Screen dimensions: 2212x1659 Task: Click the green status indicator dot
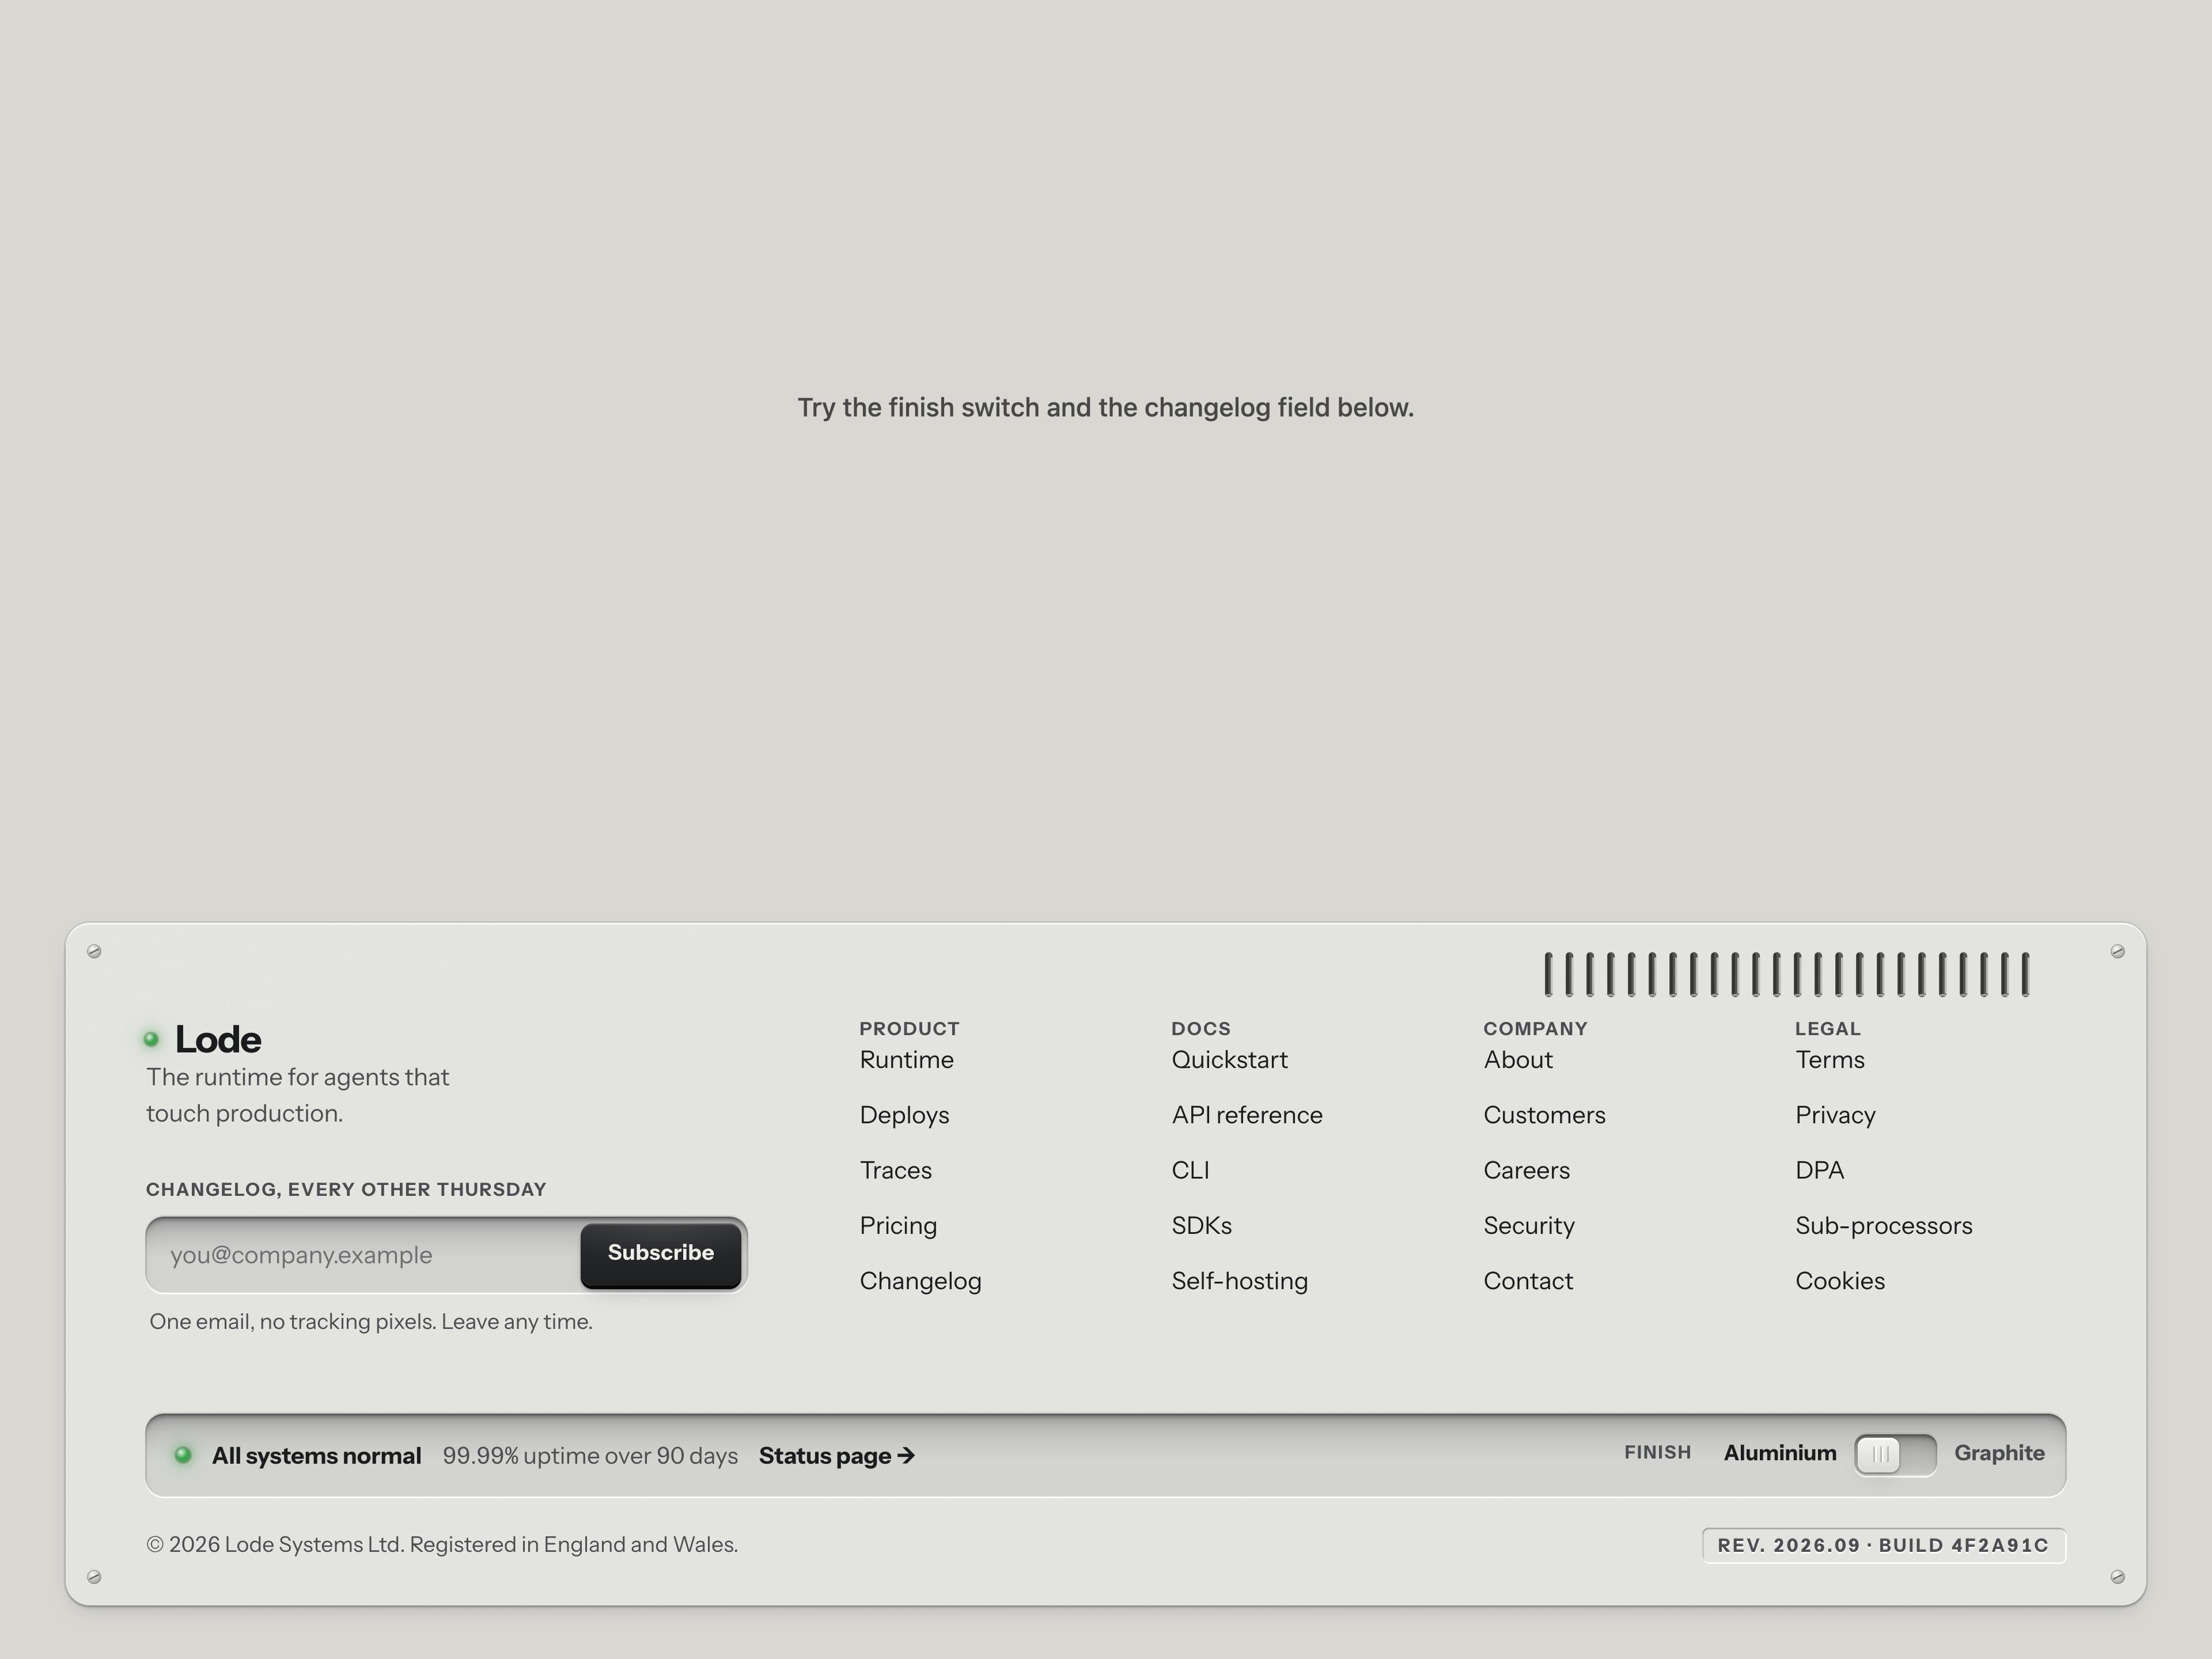183,1455
